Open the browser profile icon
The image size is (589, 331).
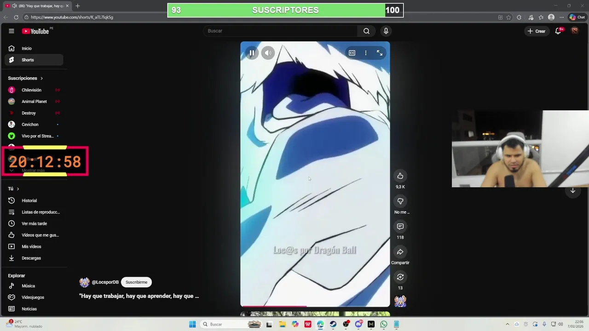coord(551,17)
